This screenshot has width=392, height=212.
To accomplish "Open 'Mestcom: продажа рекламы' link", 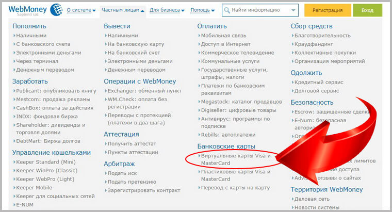I will click(x=53, y=99).
